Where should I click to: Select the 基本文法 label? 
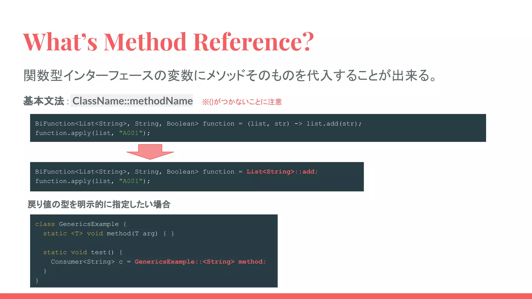coord(44,101)
